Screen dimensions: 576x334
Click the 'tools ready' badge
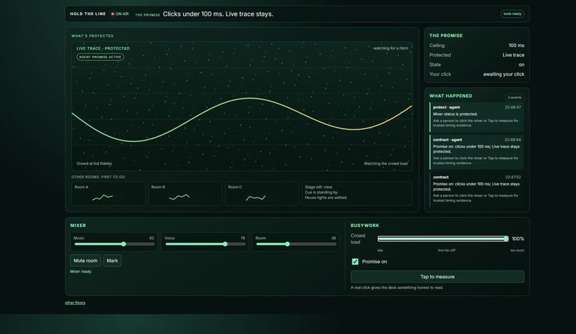(x=512, y=14)
